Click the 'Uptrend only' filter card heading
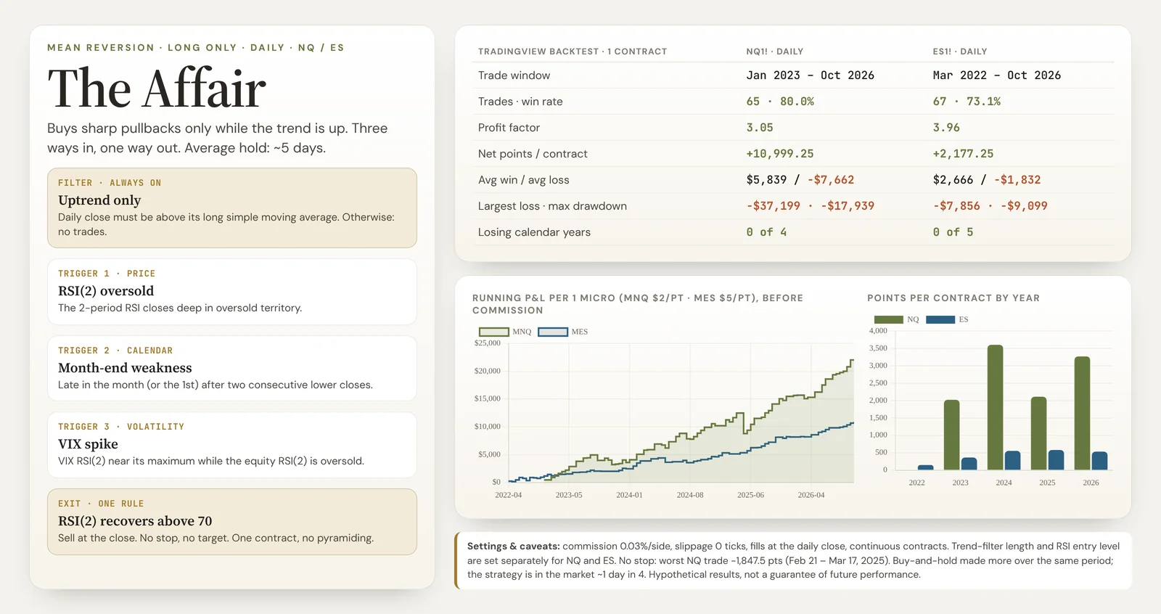 99,200
